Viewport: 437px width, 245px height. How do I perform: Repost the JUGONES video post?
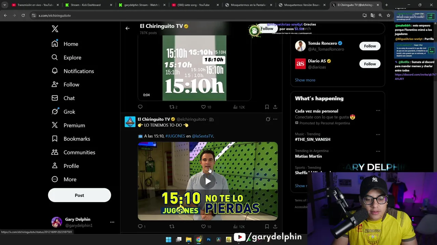click(172, 226)
